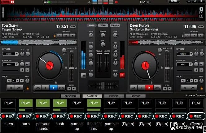
Task: Click the left deck BPM tap button
Action: pos(73,27)
